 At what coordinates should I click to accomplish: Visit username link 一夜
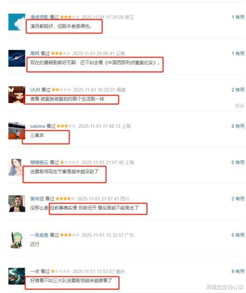[x=35, y=271]
